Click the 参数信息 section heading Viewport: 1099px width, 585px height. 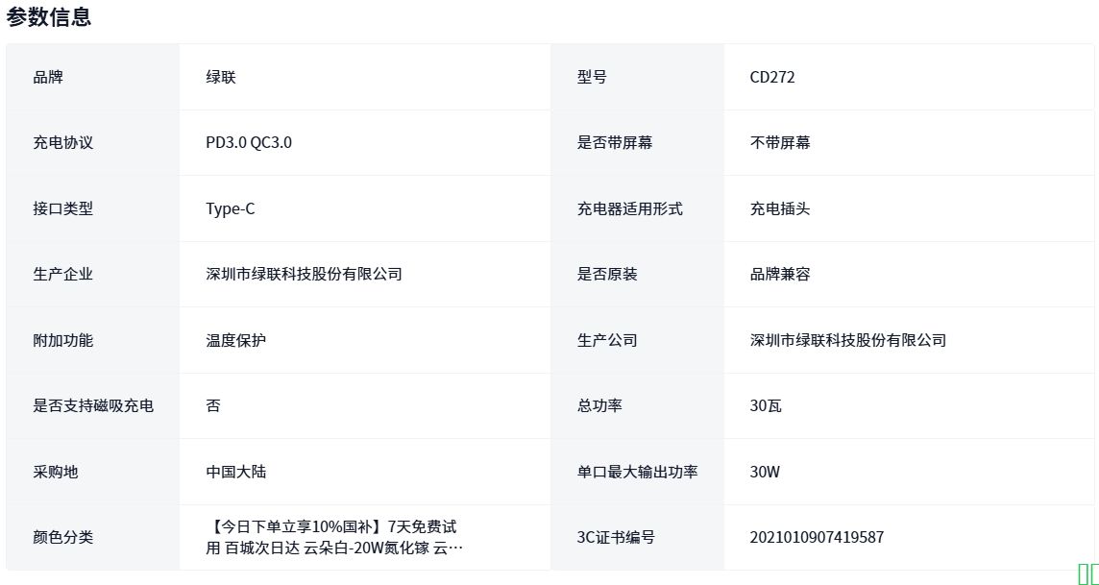tap(49, 17)
